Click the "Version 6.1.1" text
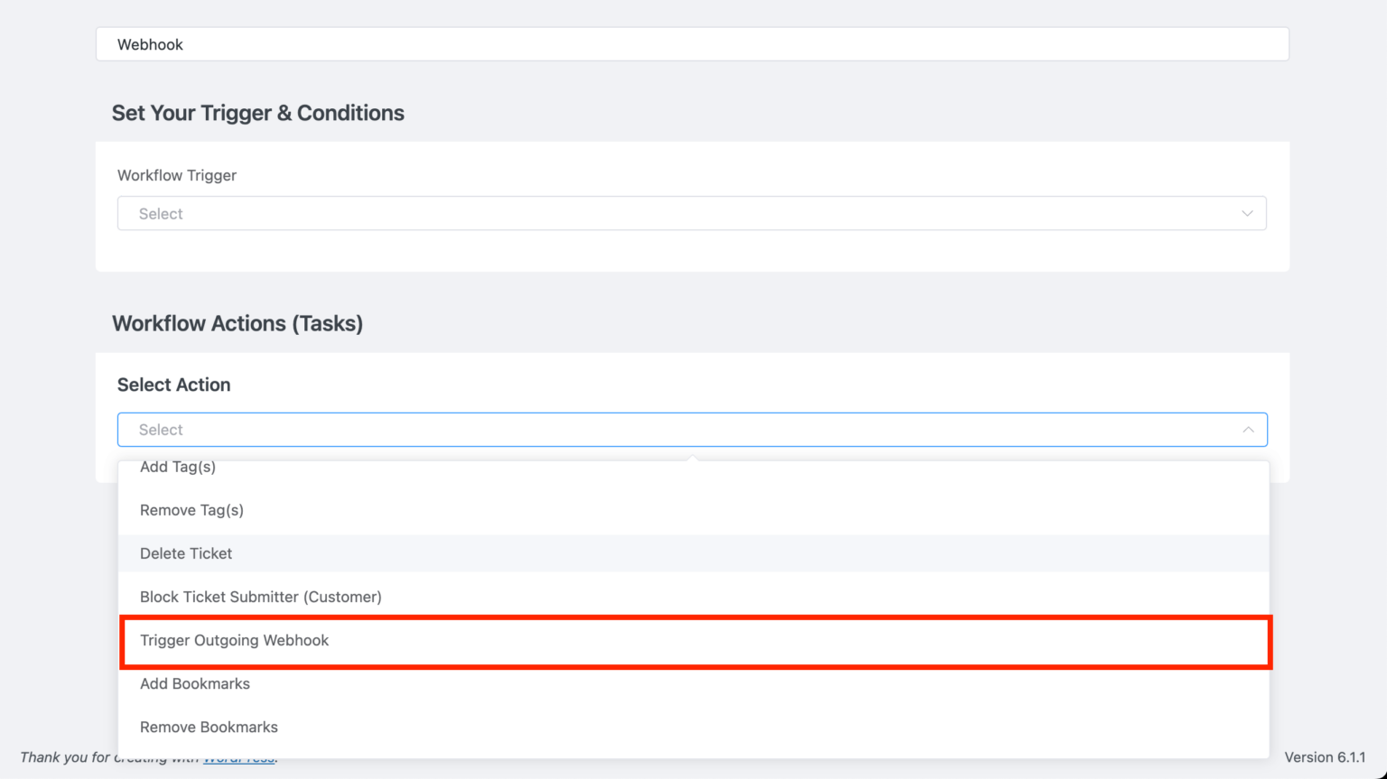The height and width of the screenshot is (779, 1387). coord(1325,757)
